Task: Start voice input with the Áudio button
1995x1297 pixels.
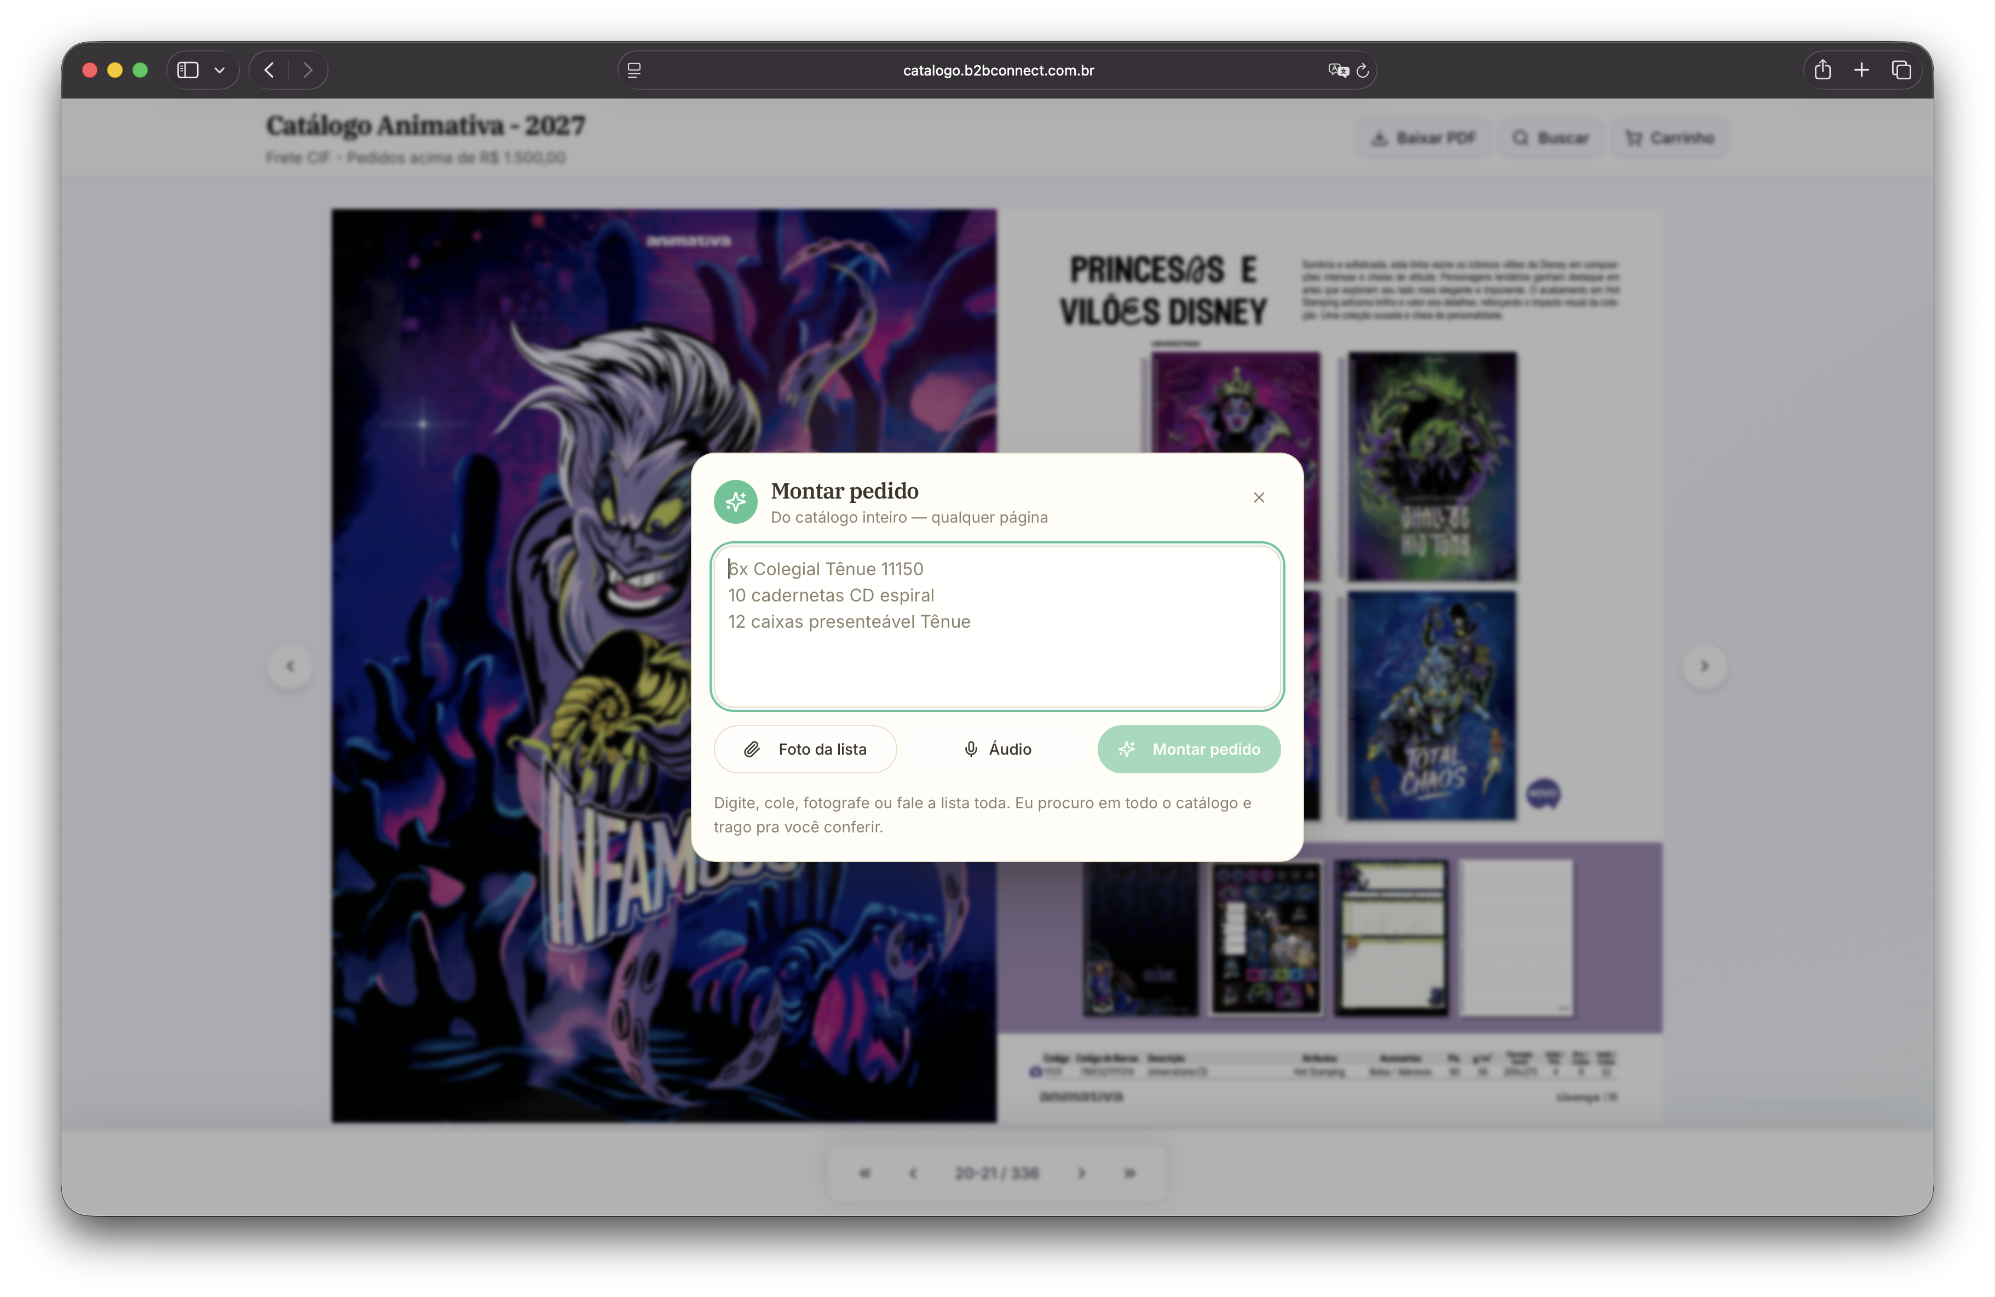Action: coord(996,749)
